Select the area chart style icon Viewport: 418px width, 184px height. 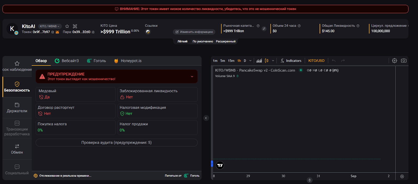point(259,61)
